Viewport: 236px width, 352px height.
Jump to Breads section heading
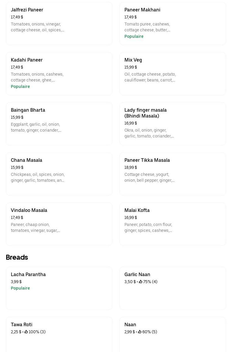[17, 257]
